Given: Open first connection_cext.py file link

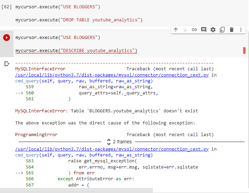Looking at the screenshot, I should coord(112,75).
